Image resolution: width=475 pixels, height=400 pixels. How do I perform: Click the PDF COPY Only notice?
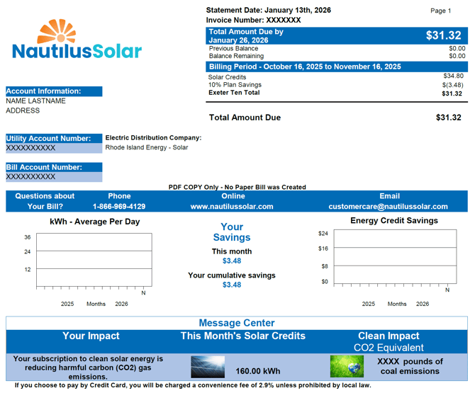238,188
